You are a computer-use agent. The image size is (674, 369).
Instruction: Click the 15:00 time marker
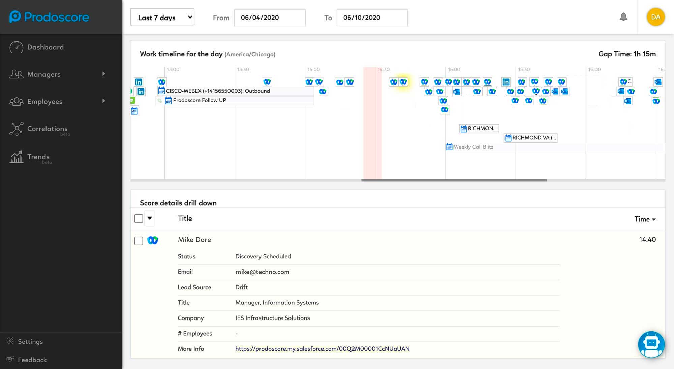click(x=454, y=69)
